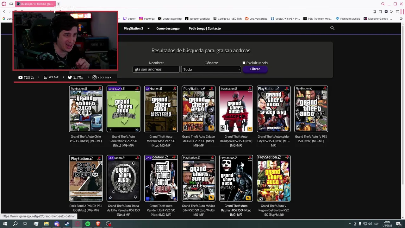Click the pin icon in the address bar
This screenshot has height=228, width=405.
coord(375,12)
